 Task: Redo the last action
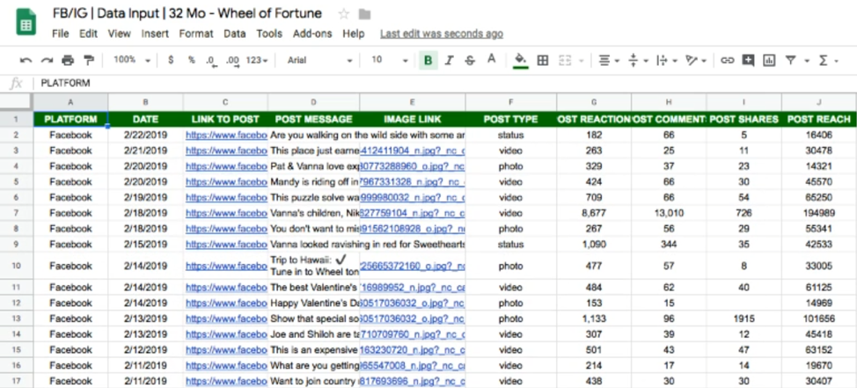coord(47,60)
